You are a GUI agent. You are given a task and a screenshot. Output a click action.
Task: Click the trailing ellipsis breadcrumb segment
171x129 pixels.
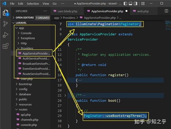(121, 18)
